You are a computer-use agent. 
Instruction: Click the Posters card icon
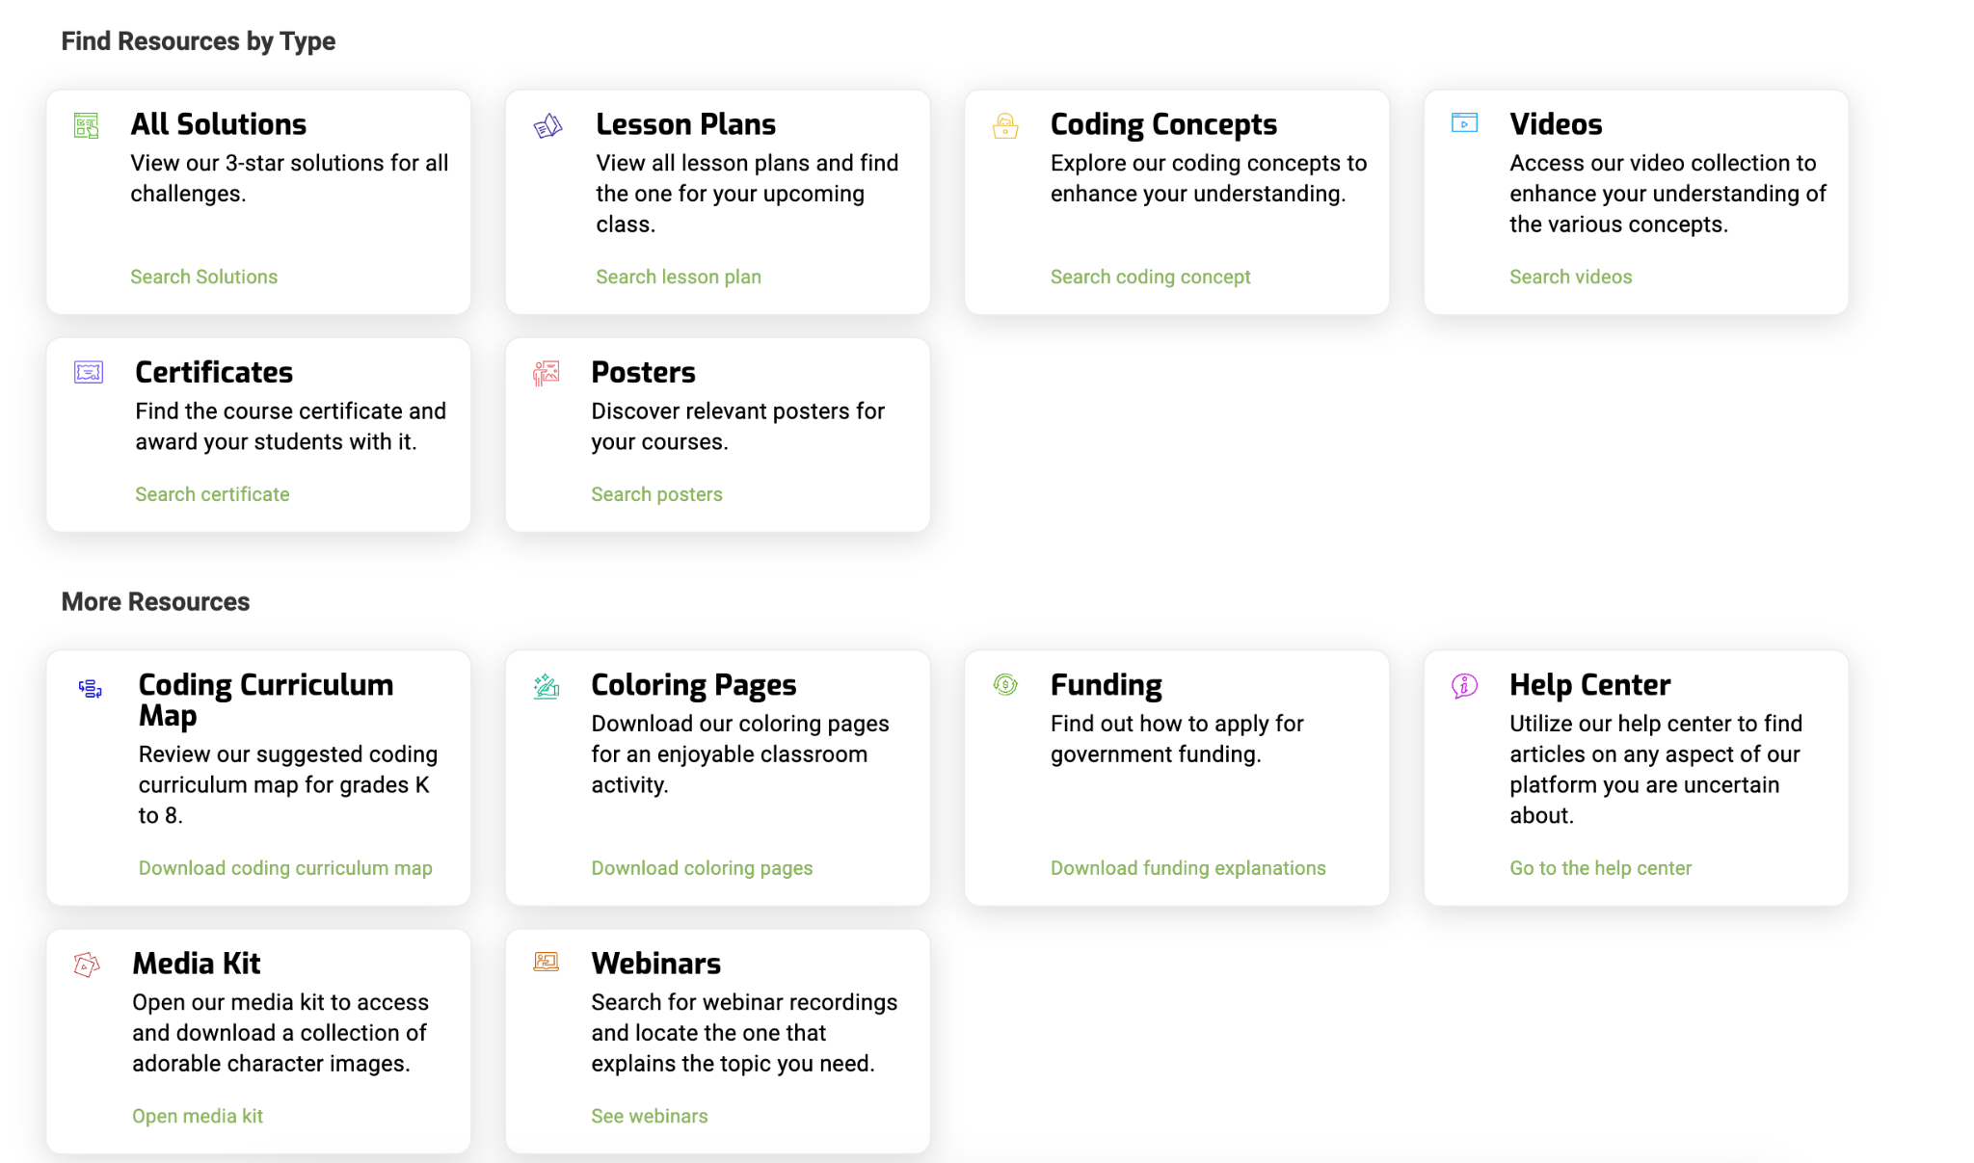coord(547,373)
